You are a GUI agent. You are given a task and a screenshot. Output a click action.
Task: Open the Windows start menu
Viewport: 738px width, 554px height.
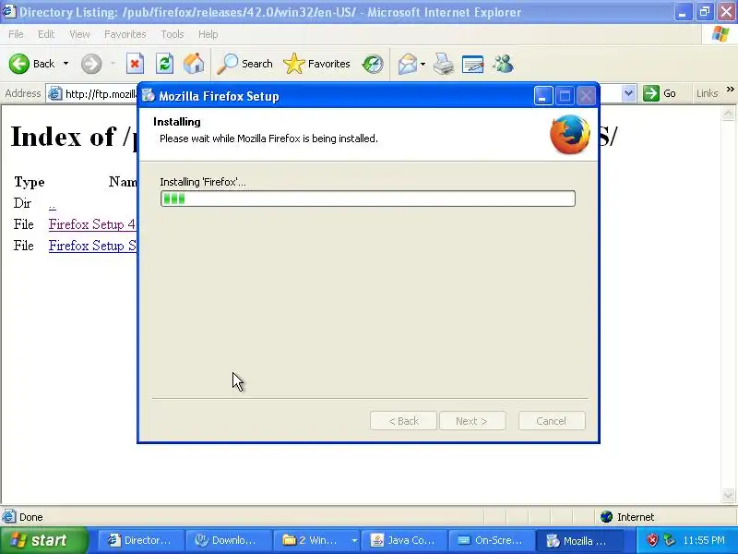43,540
